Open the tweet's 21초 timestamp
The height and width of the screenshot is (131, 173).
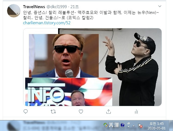click(x=75, y=7)
